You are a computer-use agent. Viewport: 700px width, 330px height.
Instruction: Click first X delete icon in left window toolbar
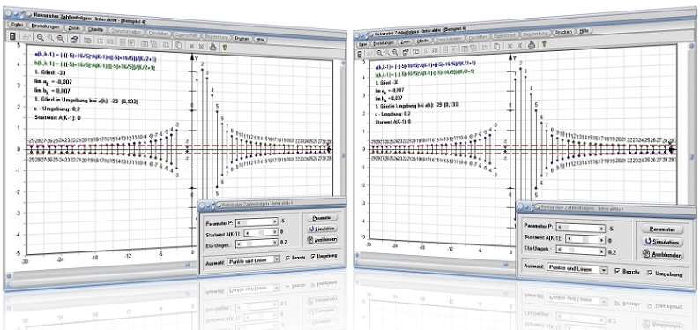[x=192, y=46]
